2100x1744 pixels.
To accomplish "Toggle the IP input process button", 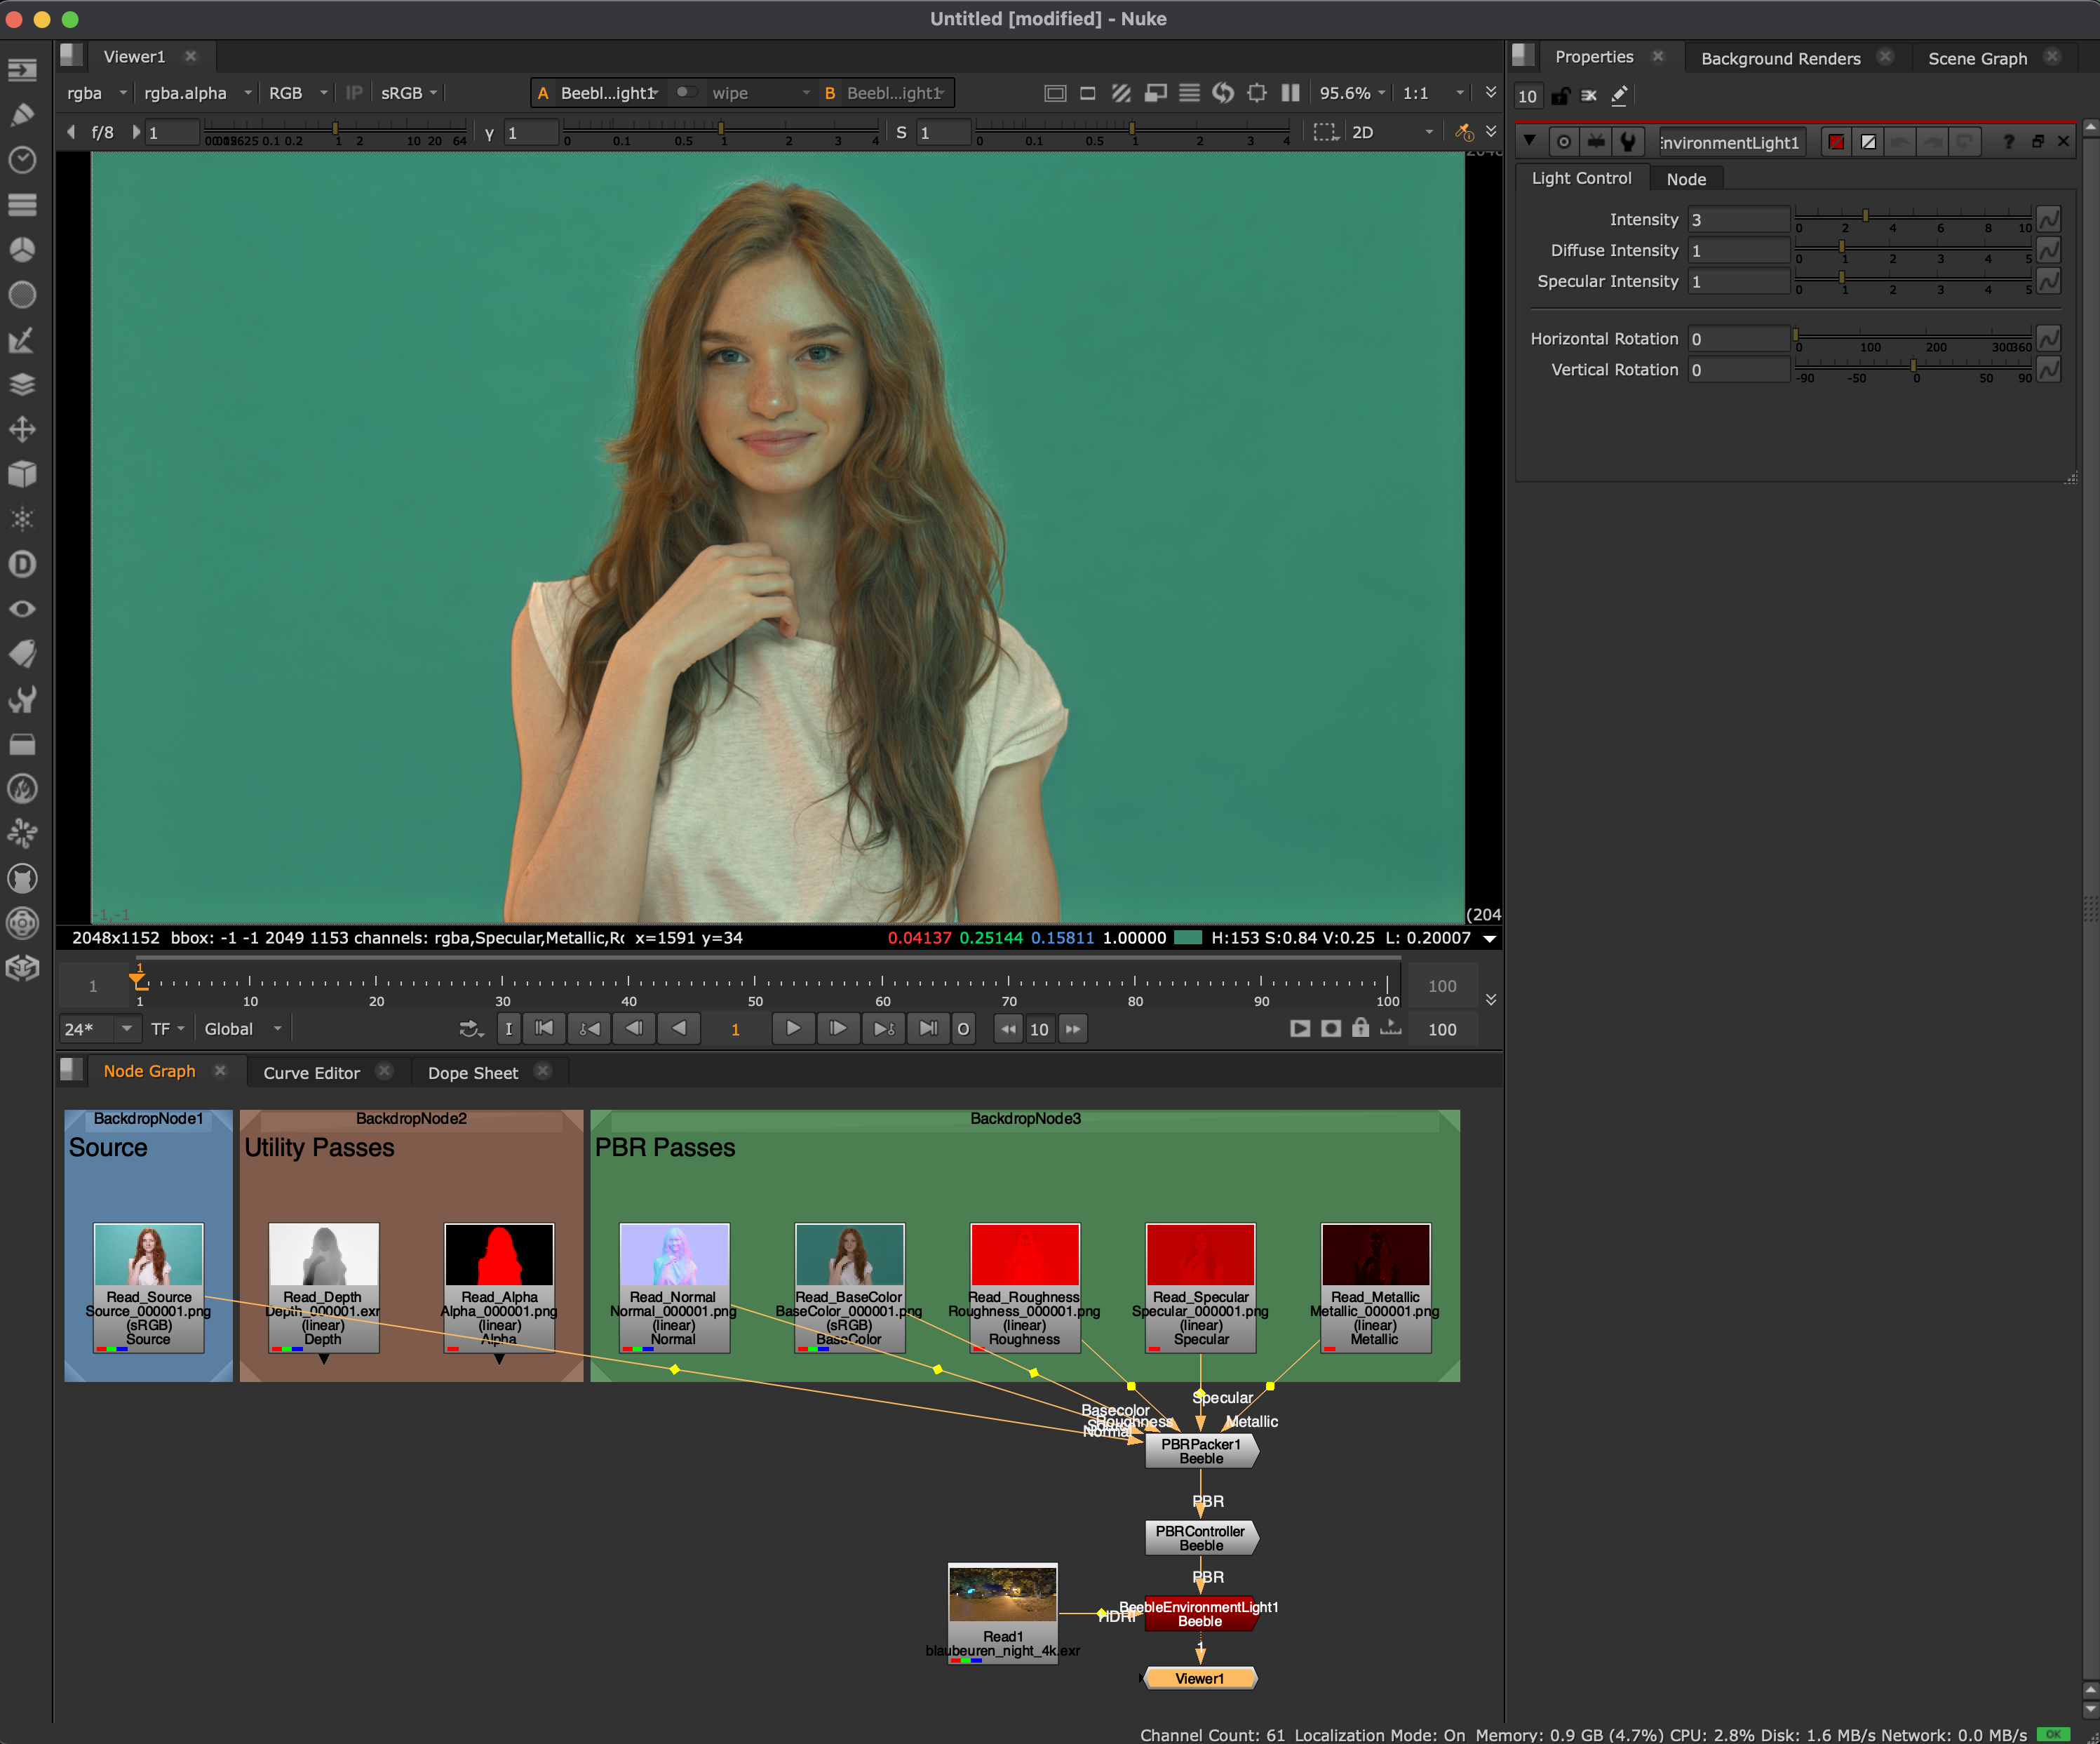I will pos(353,93).
